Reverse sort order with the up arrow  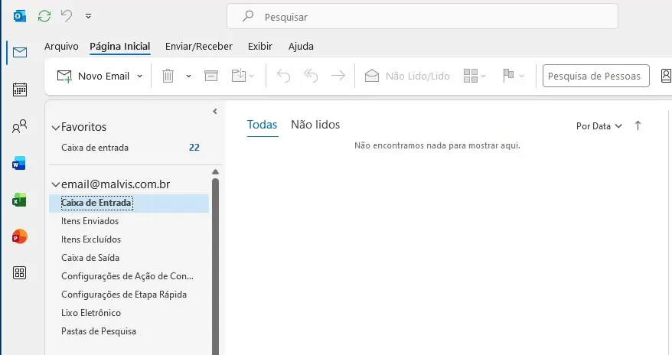pos(638,125)
